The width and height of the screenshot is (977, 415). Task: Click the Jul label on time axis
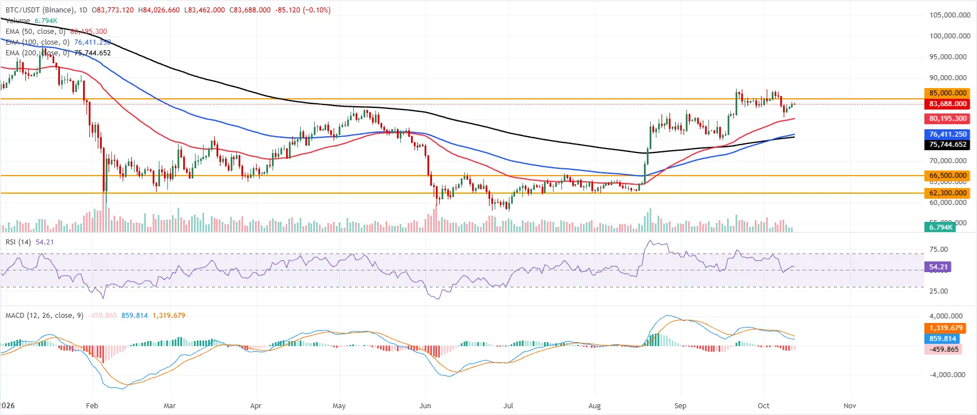(x=508, y=406)
